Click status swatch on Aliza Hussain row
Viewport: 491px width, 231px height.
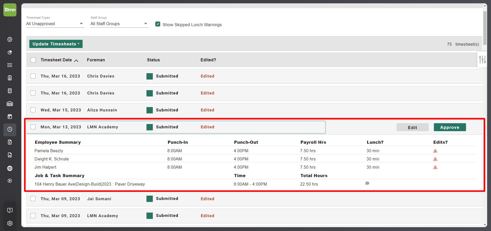[x=150, y=110]
